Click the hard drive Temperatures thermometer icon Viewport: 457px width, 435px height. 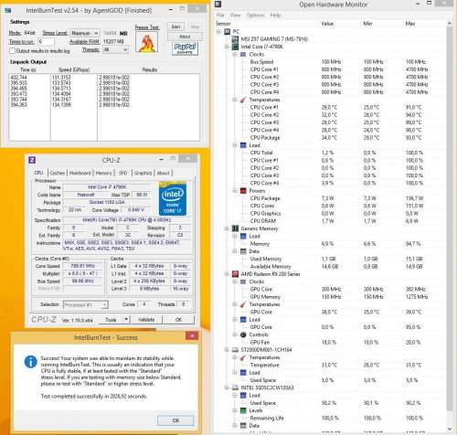click(x=243, y=357)
